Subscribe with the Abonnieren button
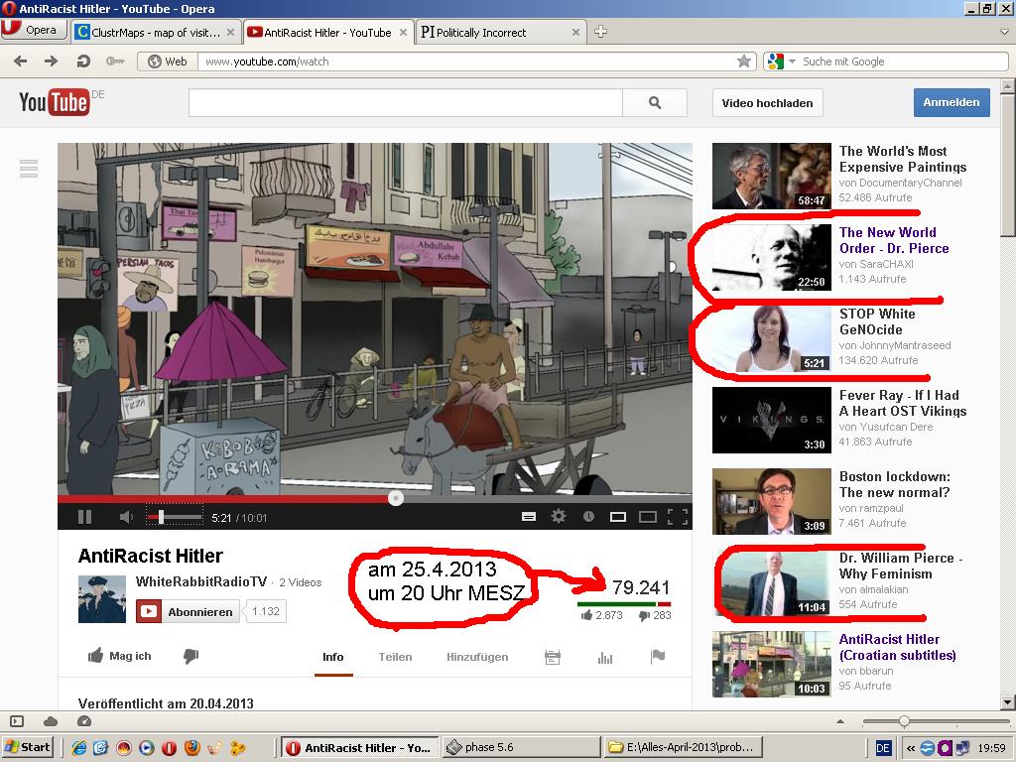 tap(188, 611)
